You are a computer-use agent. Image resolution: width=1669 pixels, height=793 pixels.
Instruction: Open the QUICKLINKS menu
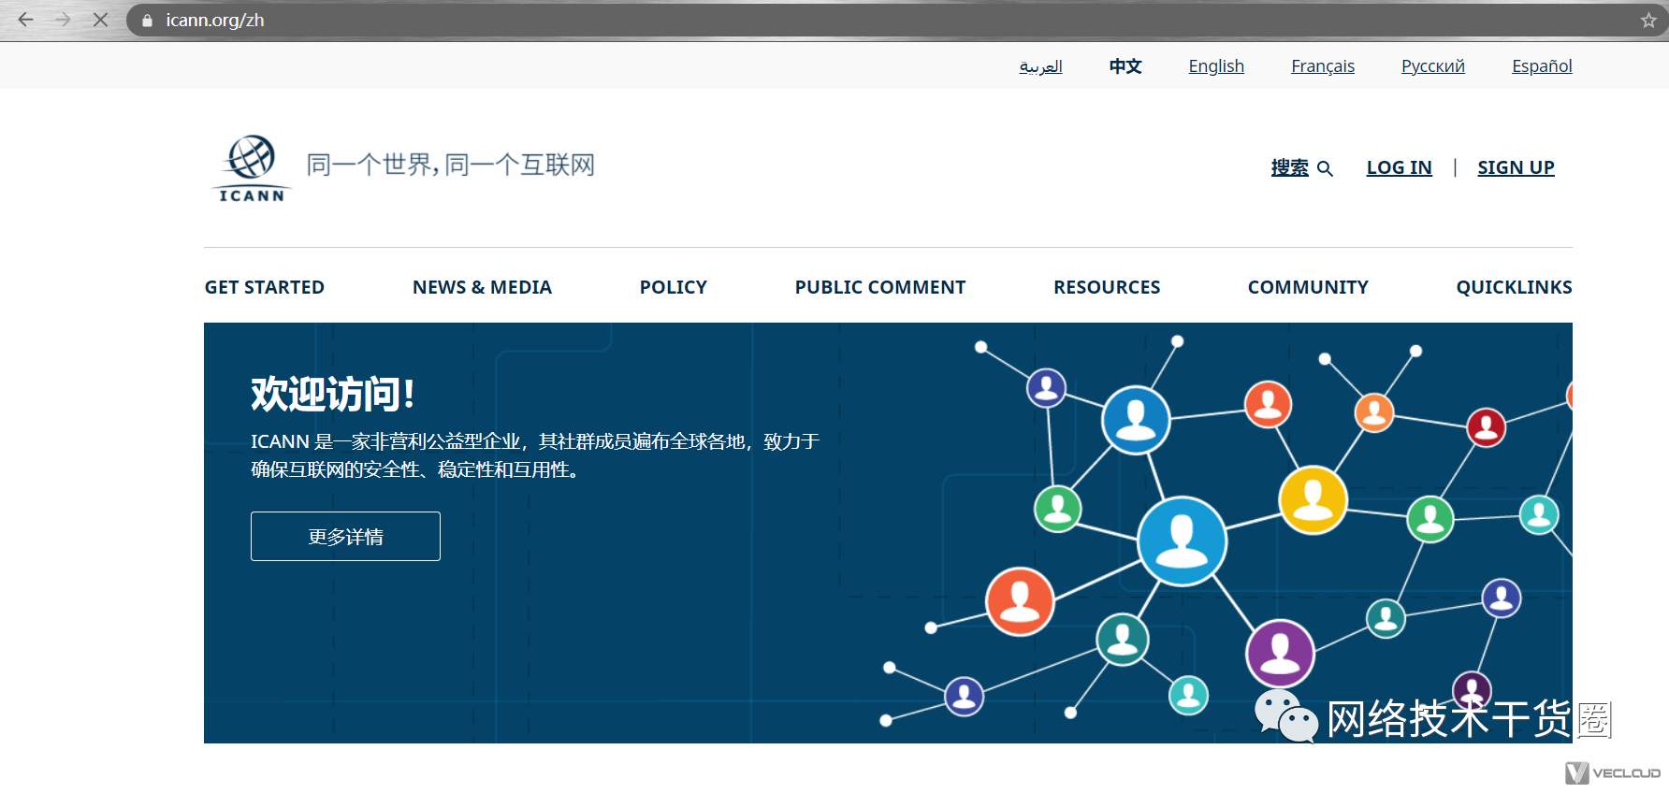click(1514, 287)
